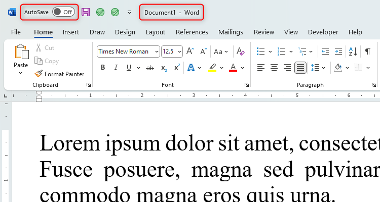The image size is (380, 202).
Task: Open Customize Quick Access Toolbar dropdown
Action: (129, 12)
